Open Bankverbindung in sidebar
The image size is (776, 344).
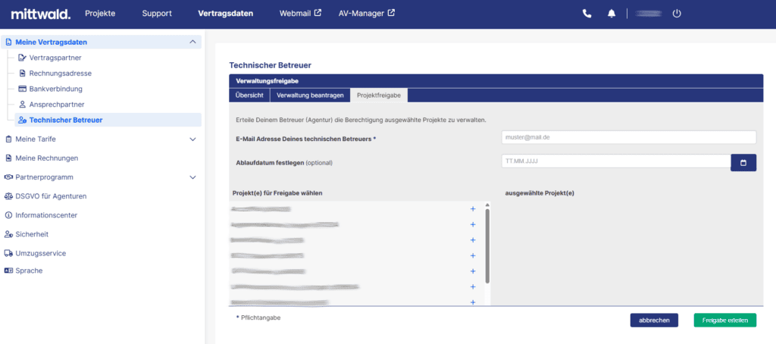[55, 89]
